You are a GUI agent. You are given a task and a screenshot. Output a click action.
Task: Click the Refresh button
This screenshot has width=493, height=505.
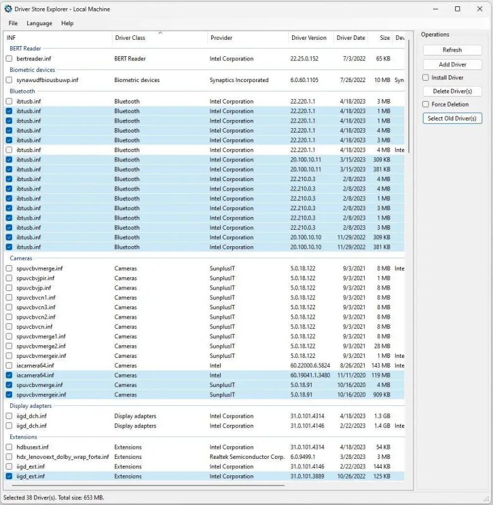pos(452,50)
